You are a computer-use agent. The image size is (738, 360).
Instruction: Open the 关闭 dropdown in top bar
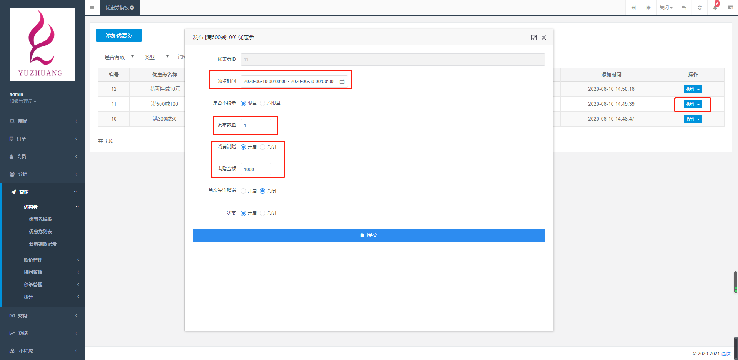click(x=666, y=8)
